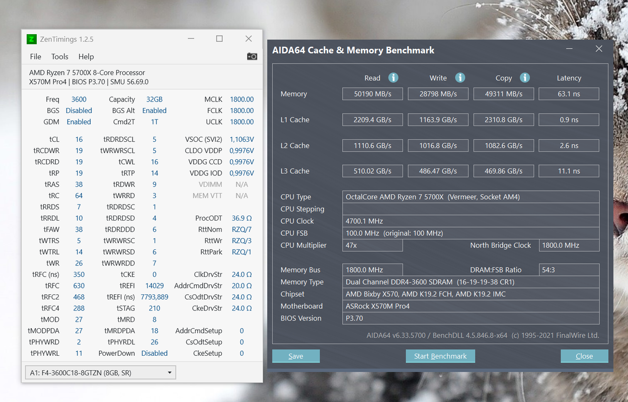This screenshot has width=628, height=402.
Task: Click the Freq value 3600 in ZenTimings
Action: pyautogui.click(x=79, y=99)
